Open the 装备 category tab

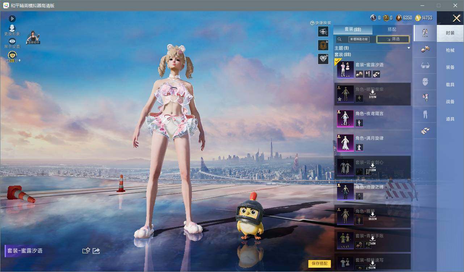coord(450,67)
